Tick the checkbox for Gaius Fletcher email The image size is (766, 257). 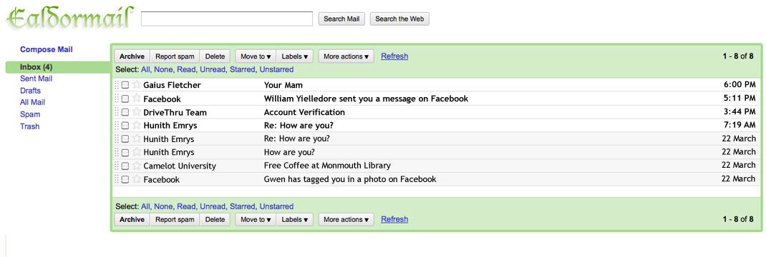(125, 85)
